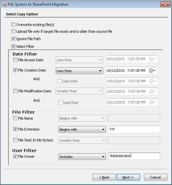Tick the Less than checkbox under File Modification Date

[61, 102]
